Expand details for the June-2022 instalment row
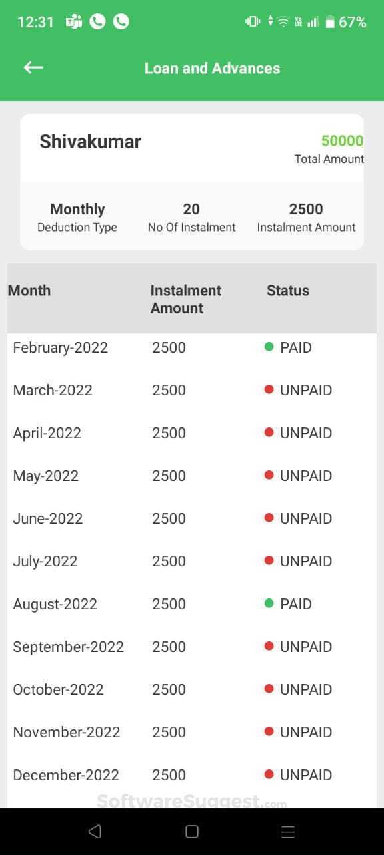The image size is (384, 855). pos(192,518)
